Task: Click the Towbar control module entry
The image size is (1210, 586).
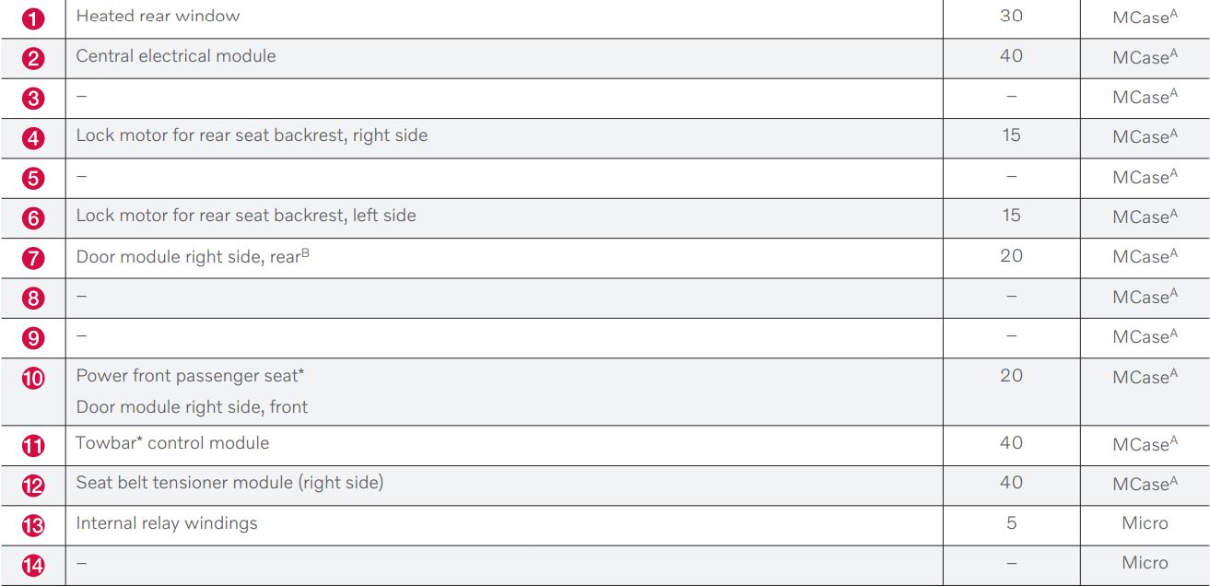Action: click(x=172, y=443)
